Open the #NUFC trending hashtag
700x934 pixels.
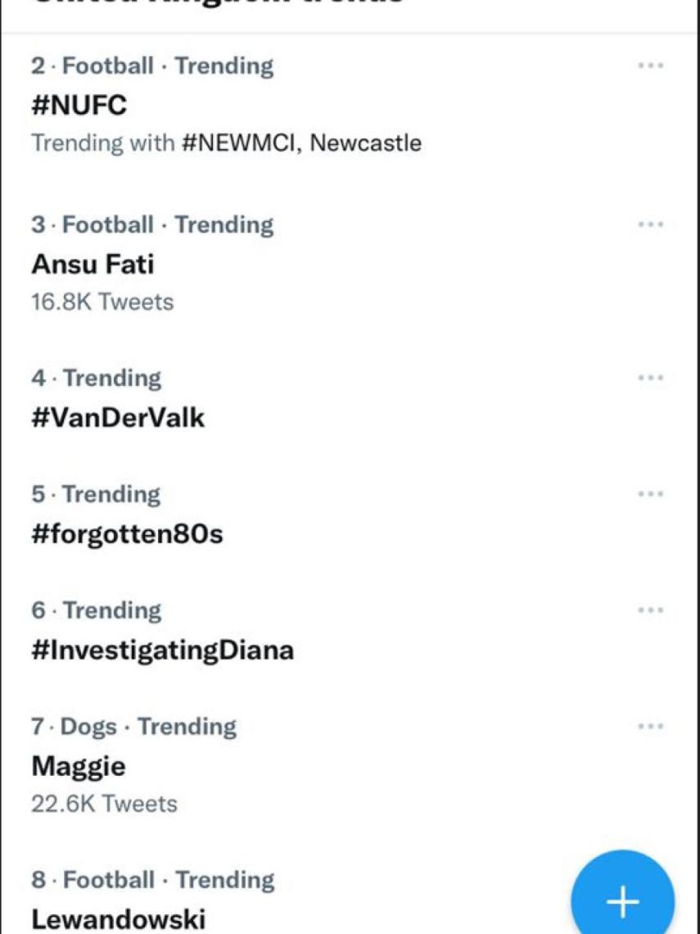pos(79,105)
